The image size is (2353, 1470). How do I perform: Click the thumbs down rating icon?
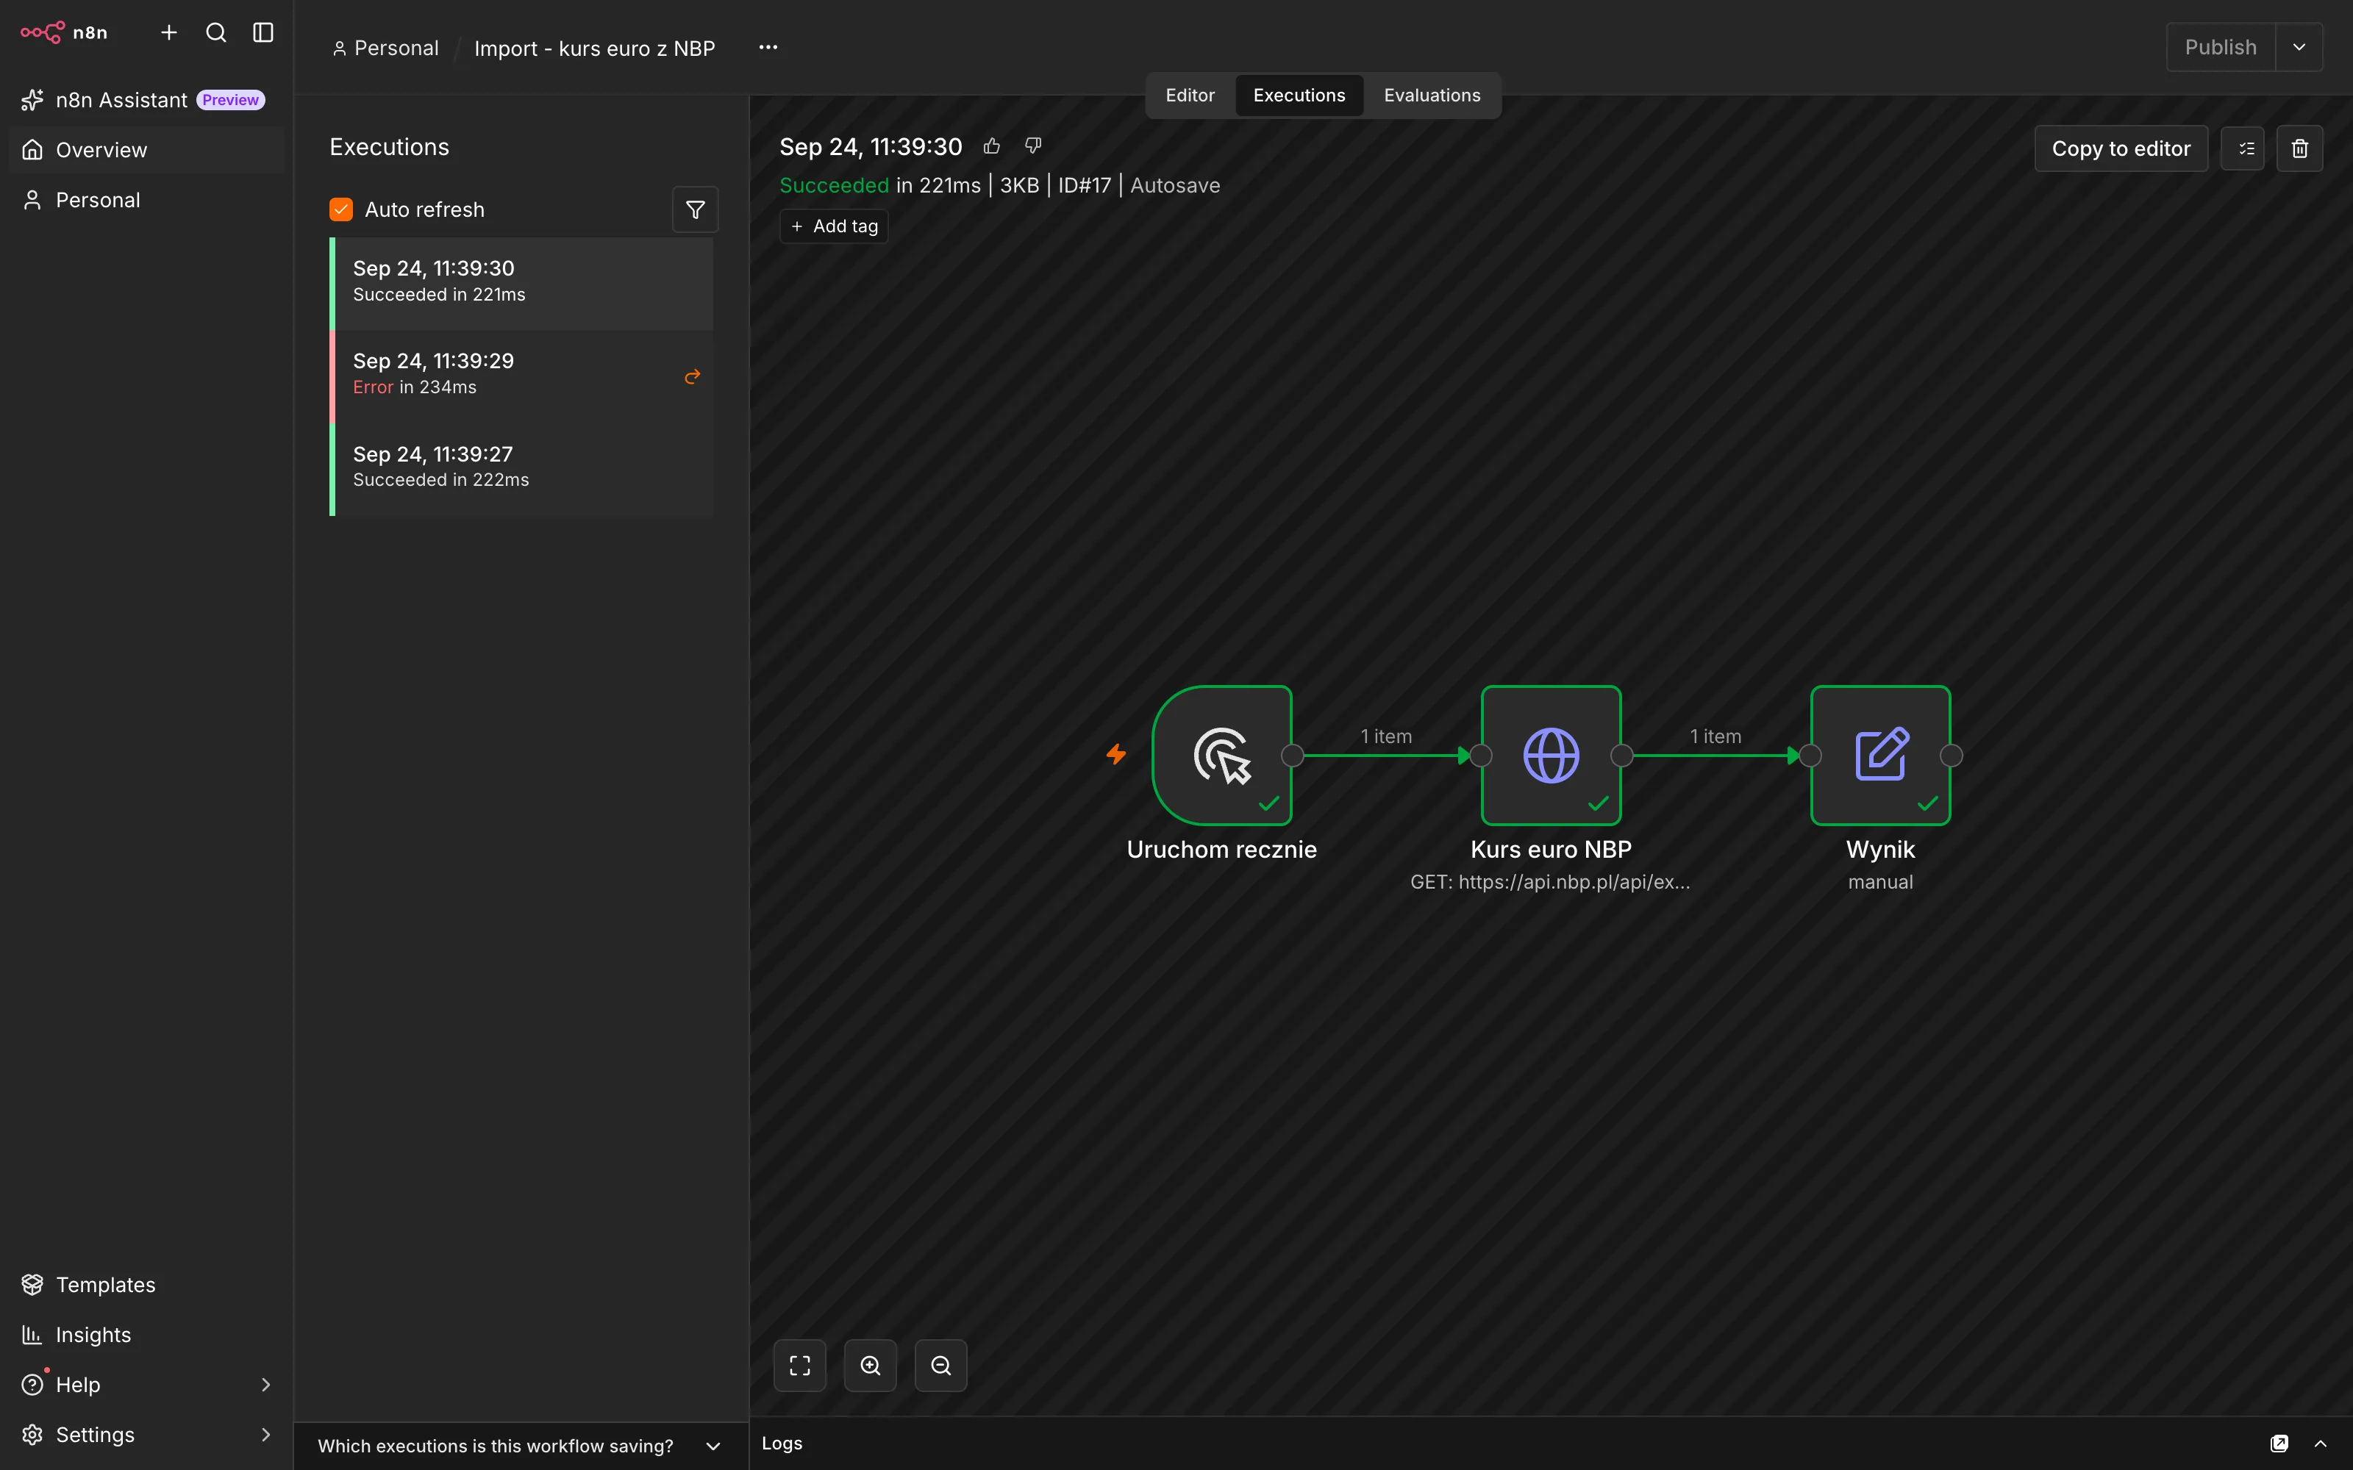click(x=1034, y=146)
